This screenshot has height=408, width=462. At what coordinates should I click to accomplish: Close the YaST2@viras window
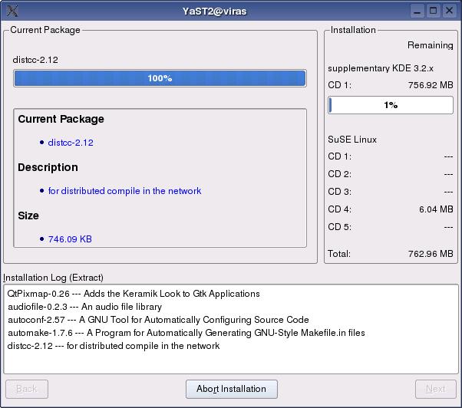click(x=449, y=12)
